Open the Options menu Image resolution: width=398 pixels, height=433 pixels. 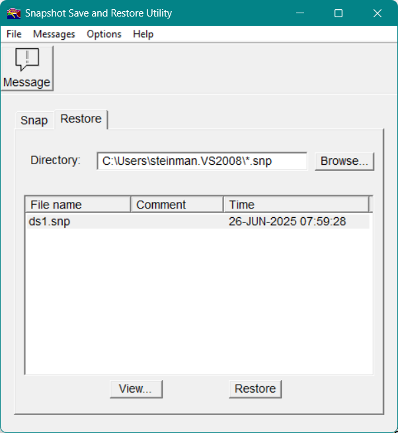[x=104, y=34]
